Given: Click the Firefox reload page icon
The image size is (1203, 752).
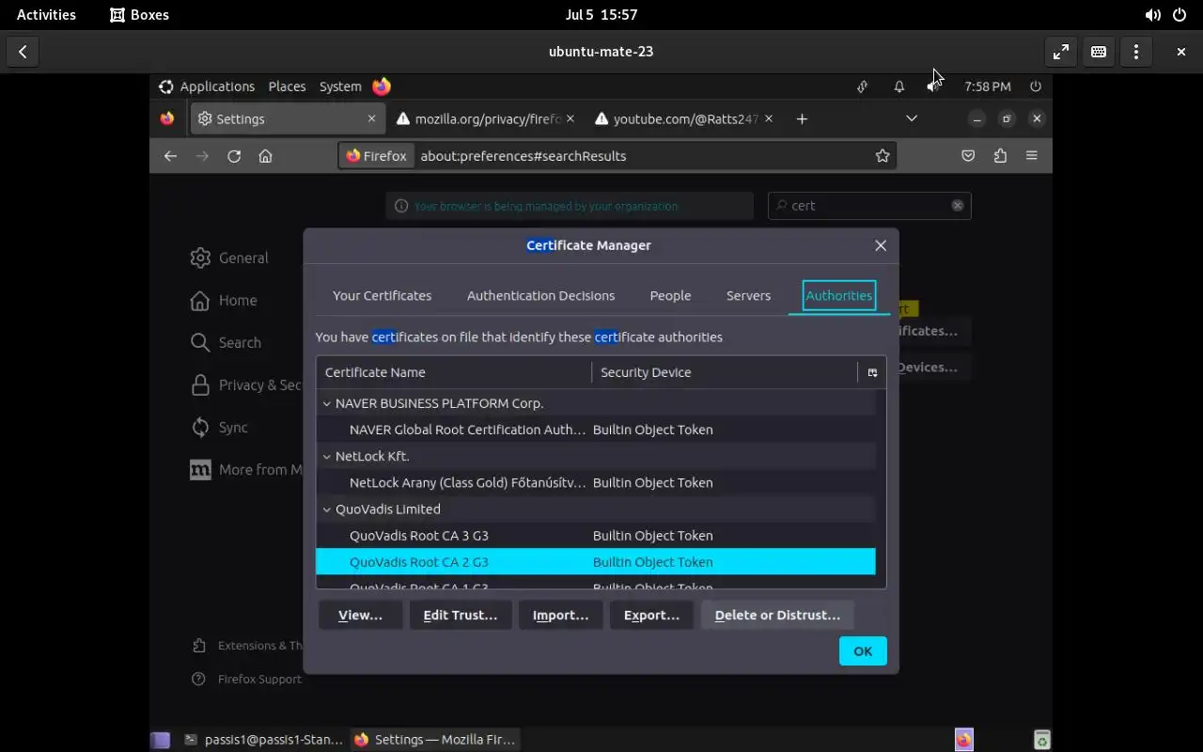Looking at the screenshot, I should 234,156.
